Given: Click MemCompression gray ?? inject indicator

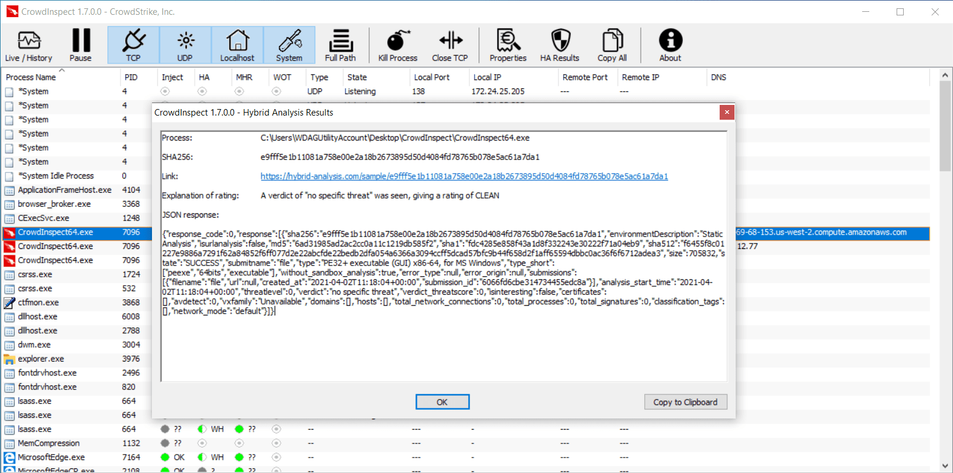Looking at the screenshot, I should pos(166,443).
